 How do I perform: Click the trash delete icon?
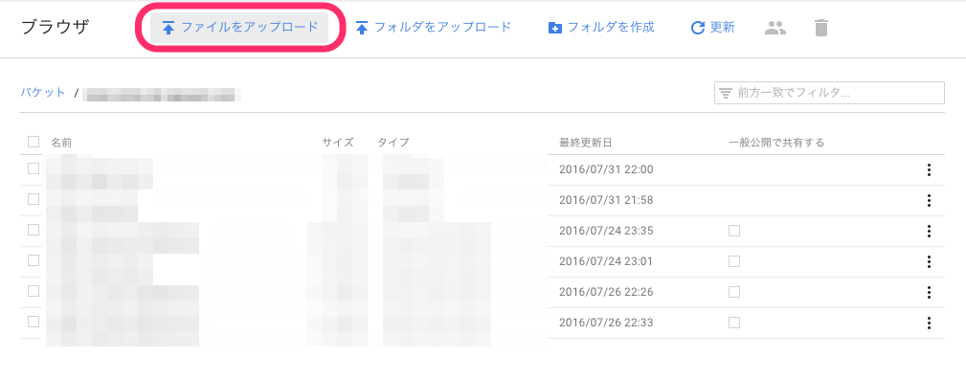(821, 28)
